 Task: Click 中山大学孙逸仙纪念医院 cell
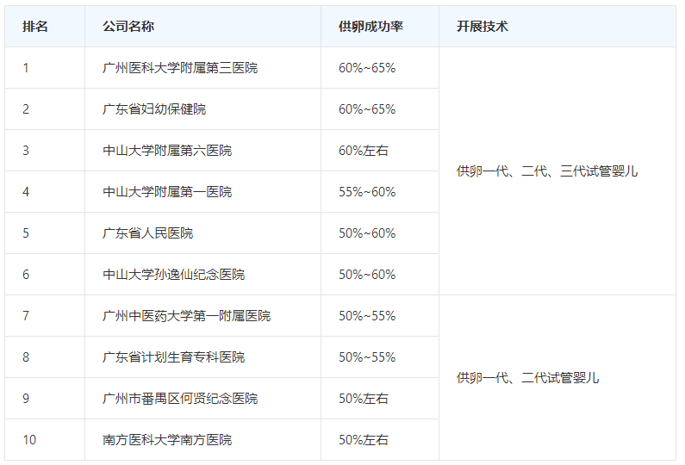[173, 274]
